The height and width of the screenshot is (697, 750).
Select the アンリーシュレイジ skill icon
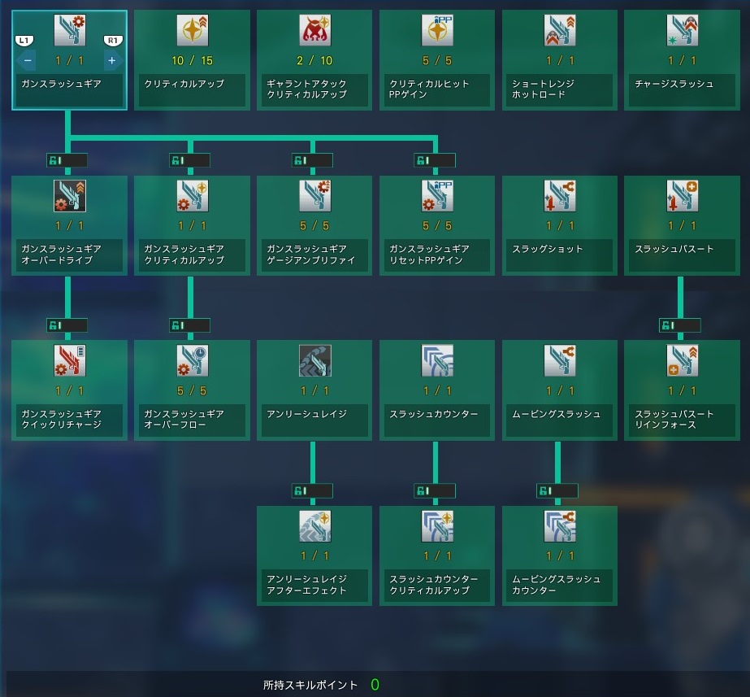click(x=314, y=361)
